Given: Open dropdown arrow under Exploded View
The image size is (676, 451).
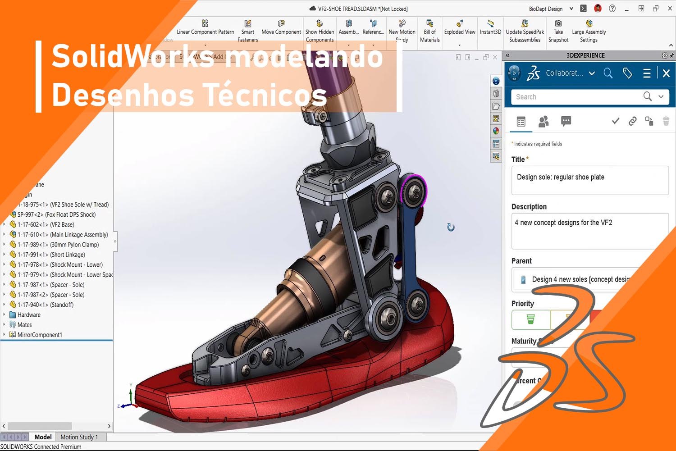Looking at the screenshot, I should coord(460,45).
